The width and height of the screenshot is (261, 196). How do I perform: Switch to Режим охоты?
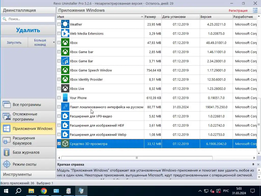[28, 164]
